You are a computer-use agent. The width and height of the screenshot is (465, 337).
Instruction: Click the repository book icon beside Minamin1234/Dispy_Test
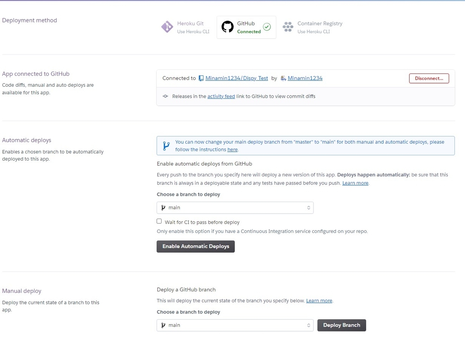point(201,78)
